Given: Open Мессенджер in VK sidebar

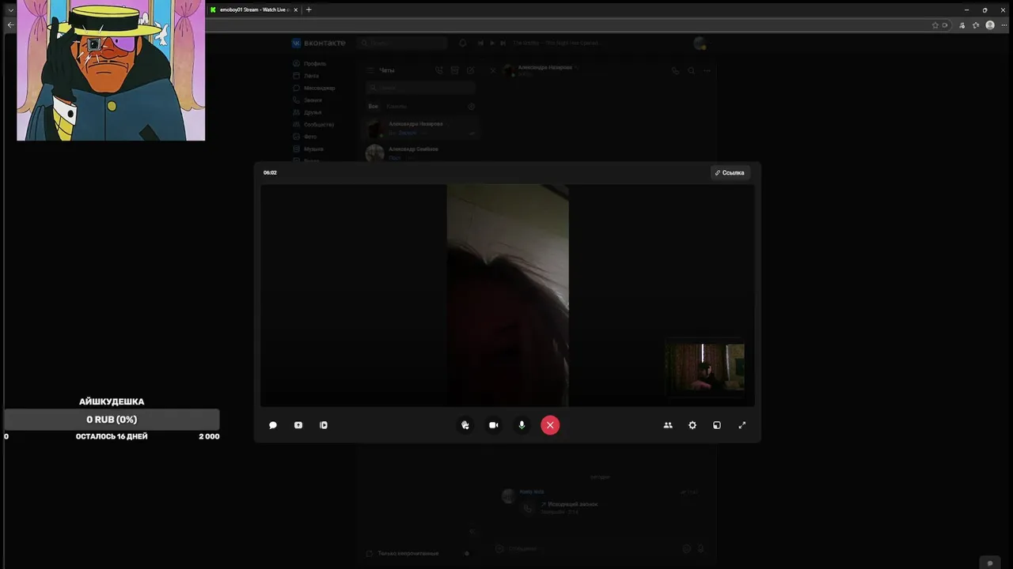Looking at the screenshot, I should [x=314, y=88].
